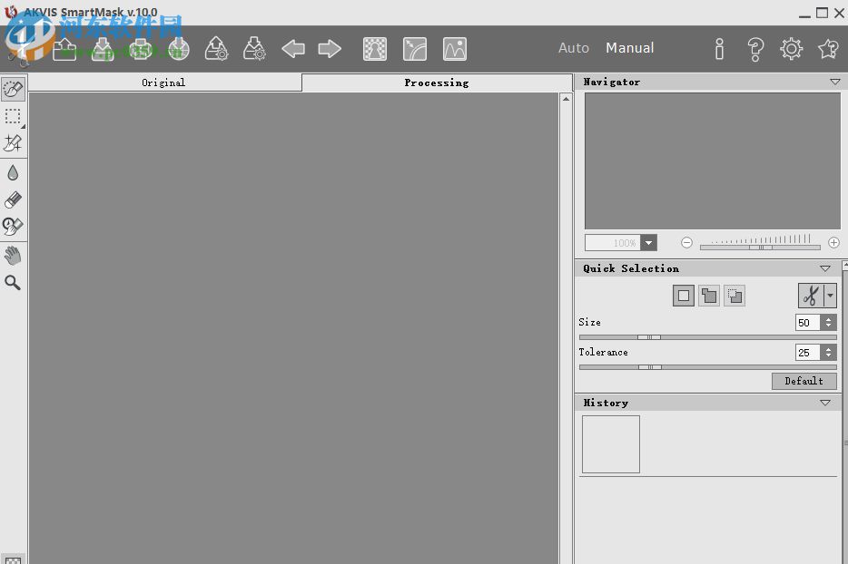Open help question mark icon
Image resolution: width=848 pixels, height=564 pixels.
pos(755,49)
